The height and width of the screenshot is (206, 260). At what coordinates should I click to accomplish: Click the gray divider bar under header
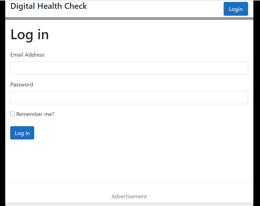(x=129, y=19)
